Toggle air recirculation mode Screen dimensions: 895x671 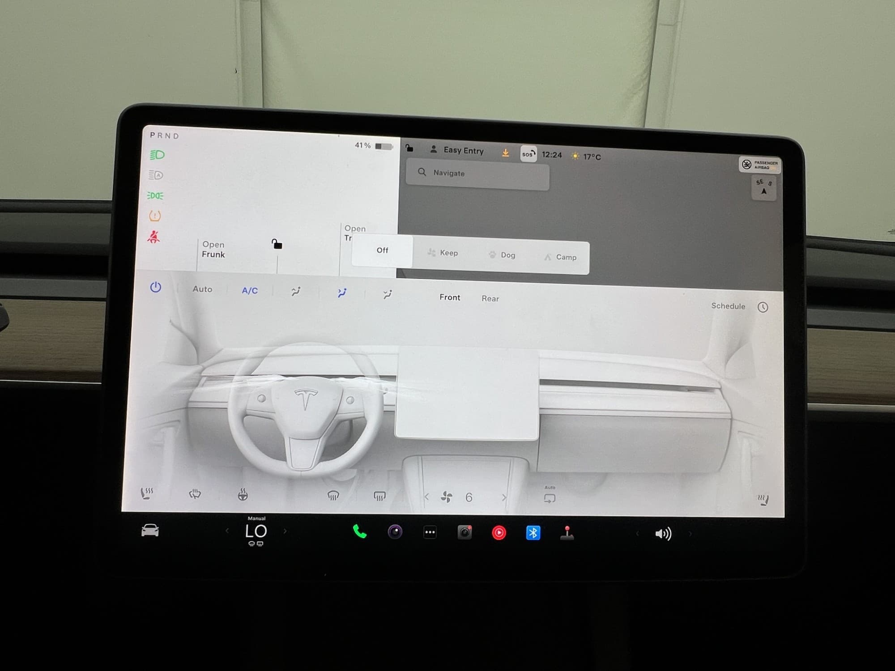click(550, 498)
